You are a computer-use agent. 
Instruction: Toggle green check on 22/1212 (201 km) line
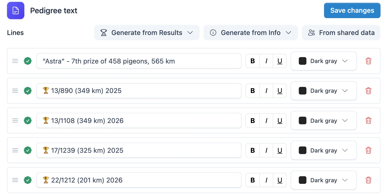(28, 180)
